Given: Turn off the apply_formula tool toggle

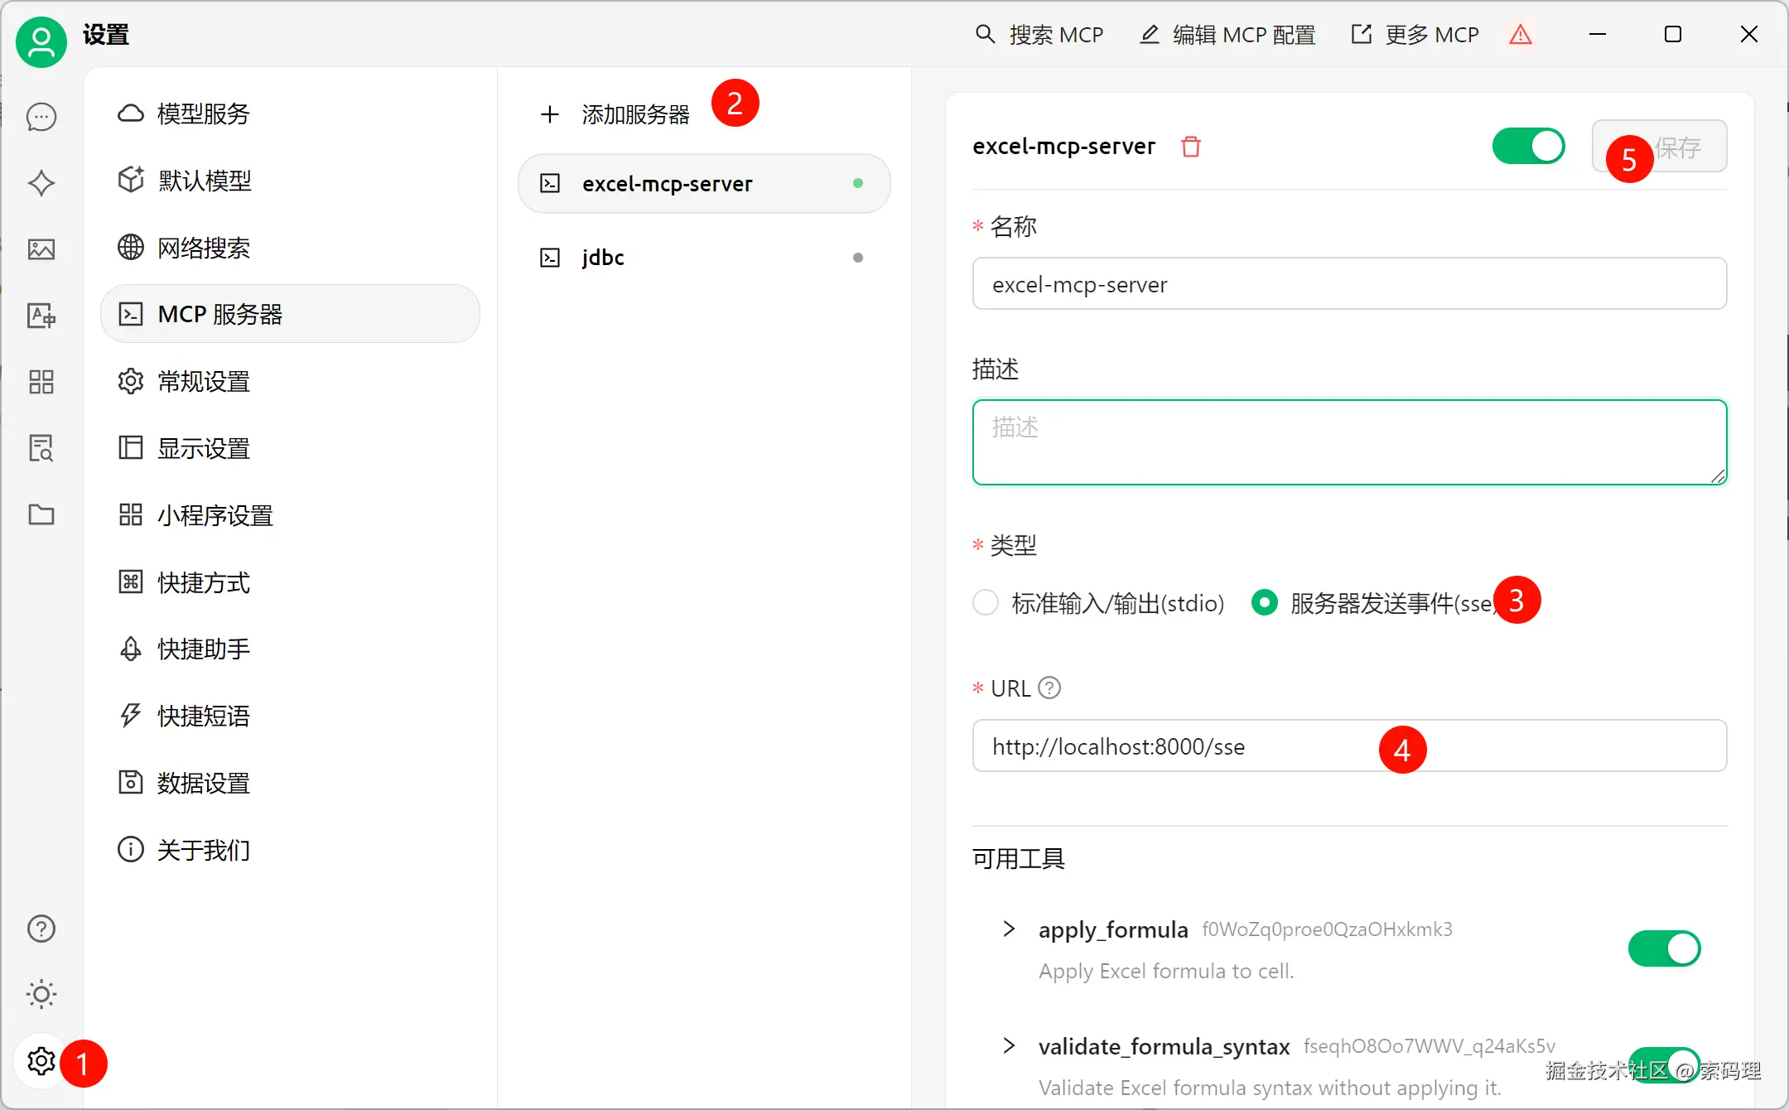Looking at the screenshot, I should (1664, 949).
